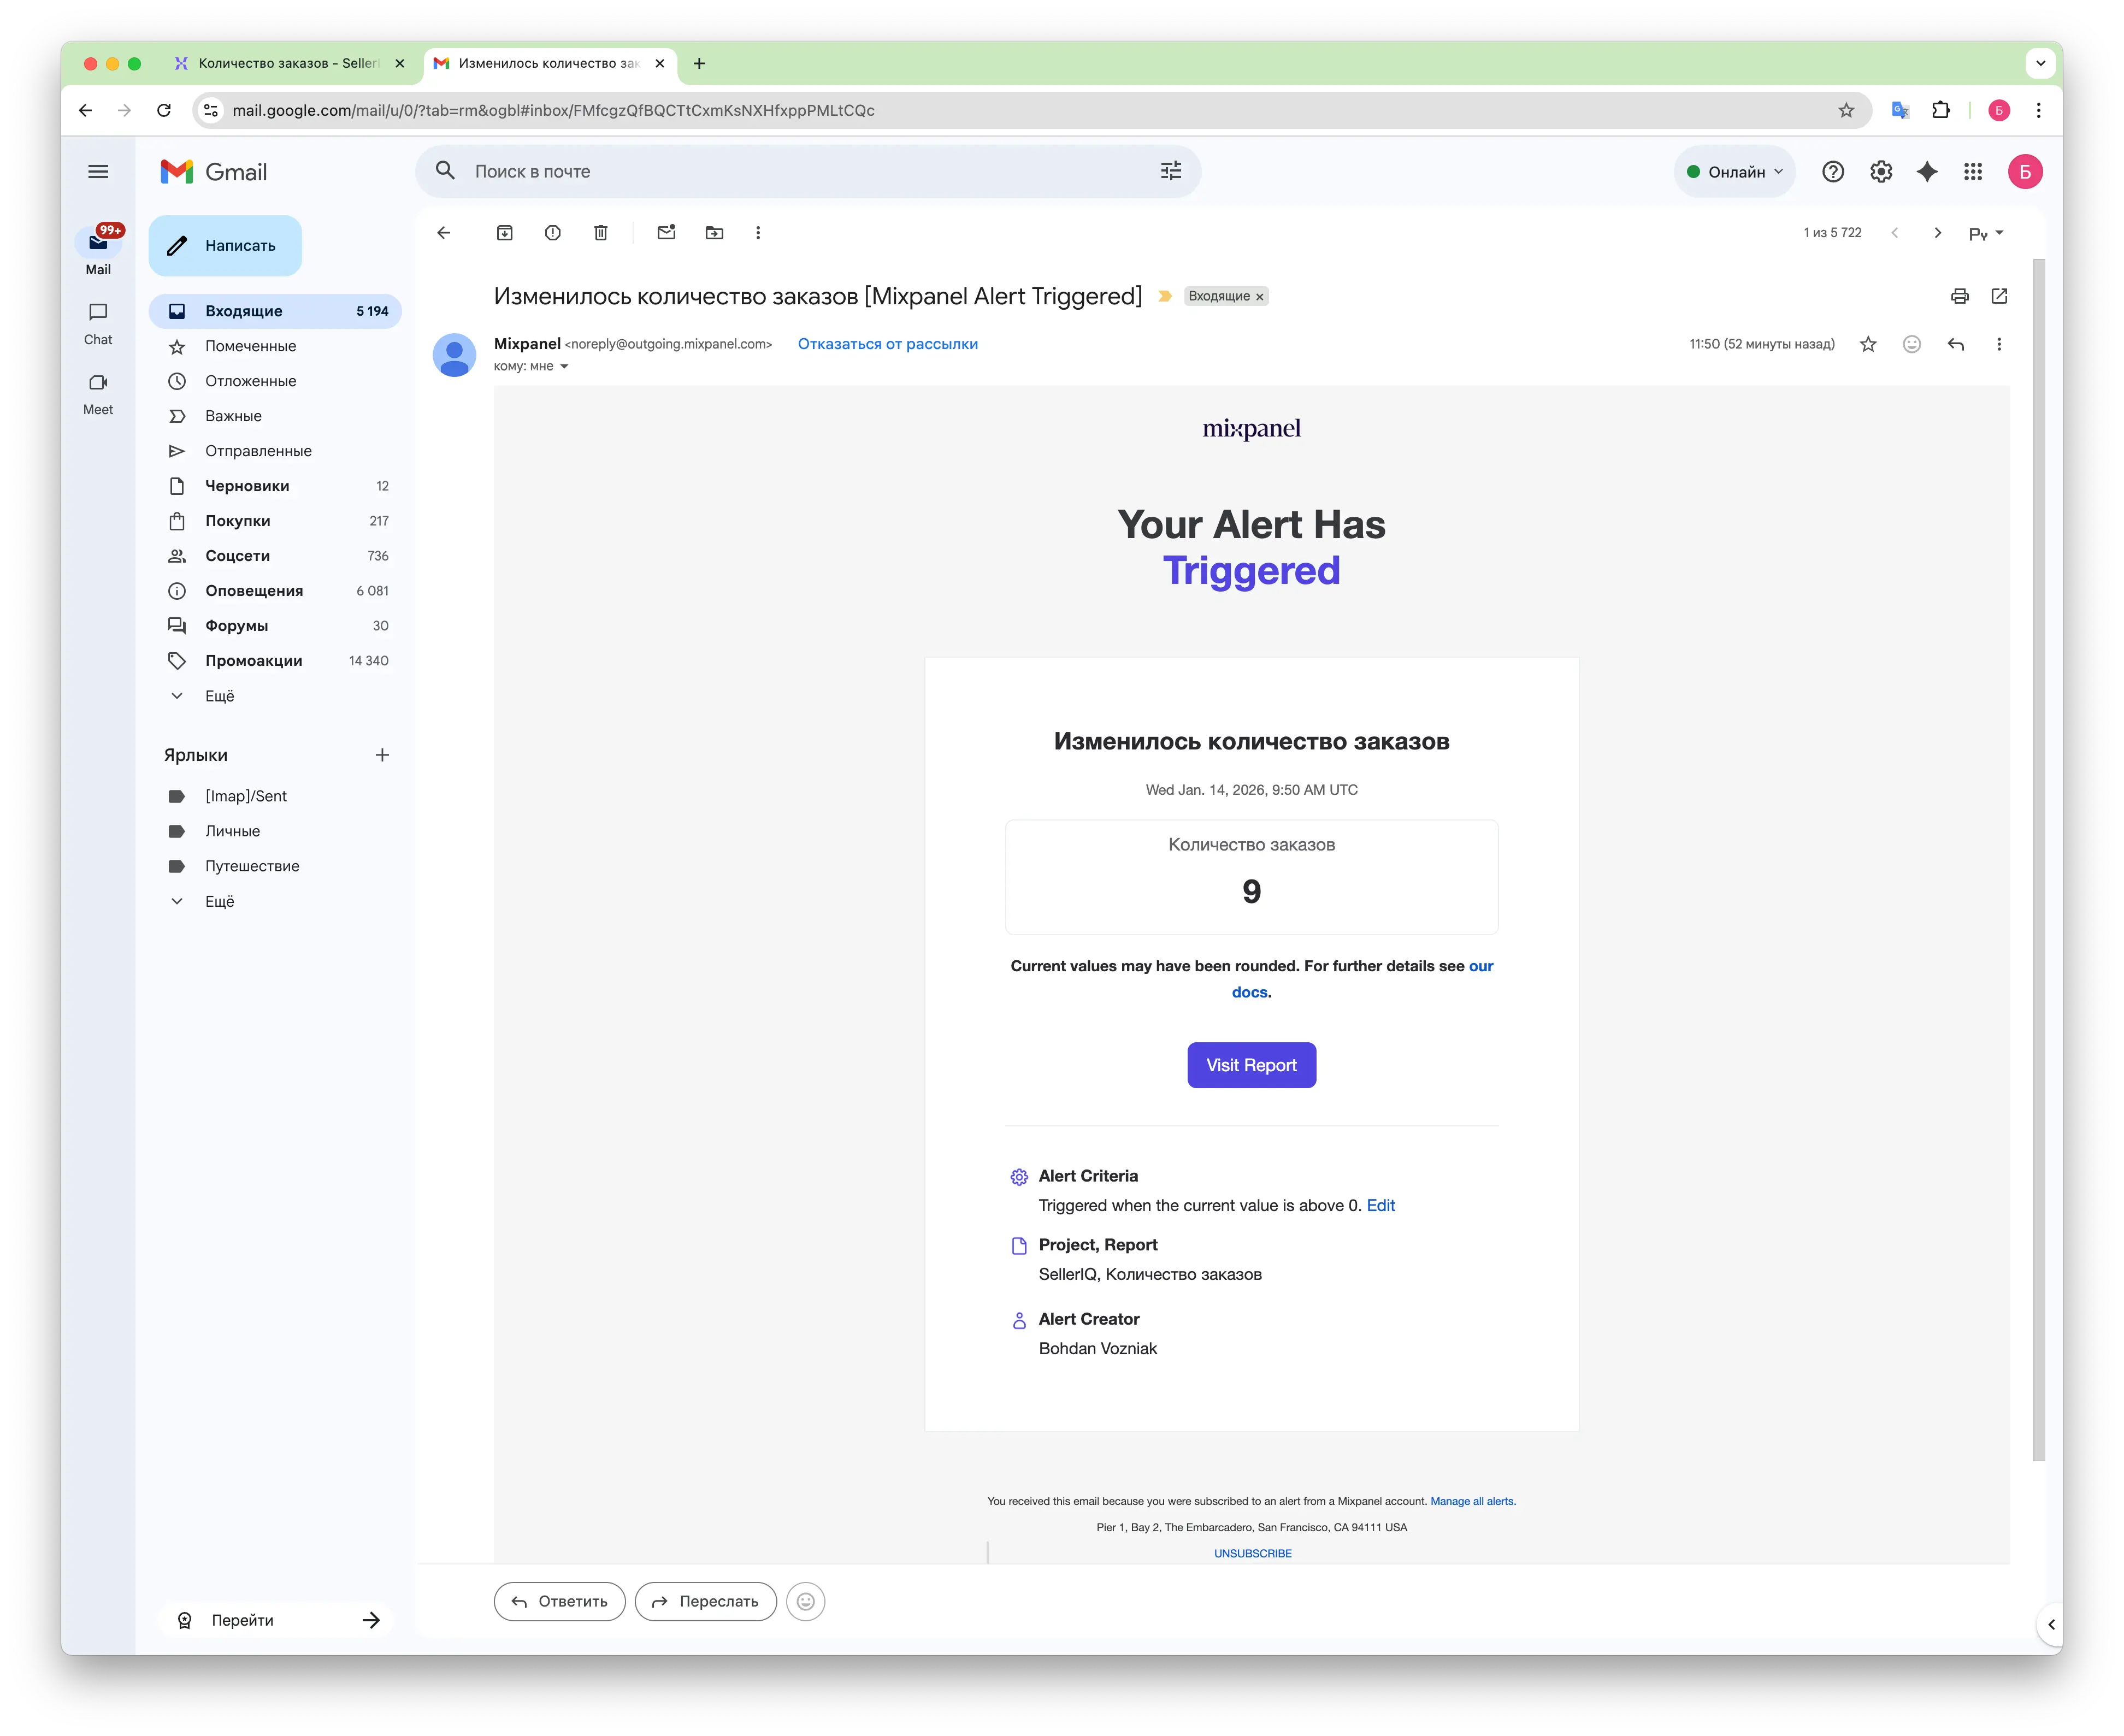
Task: Open the Оповещения category
Action: tap(275, 591)
